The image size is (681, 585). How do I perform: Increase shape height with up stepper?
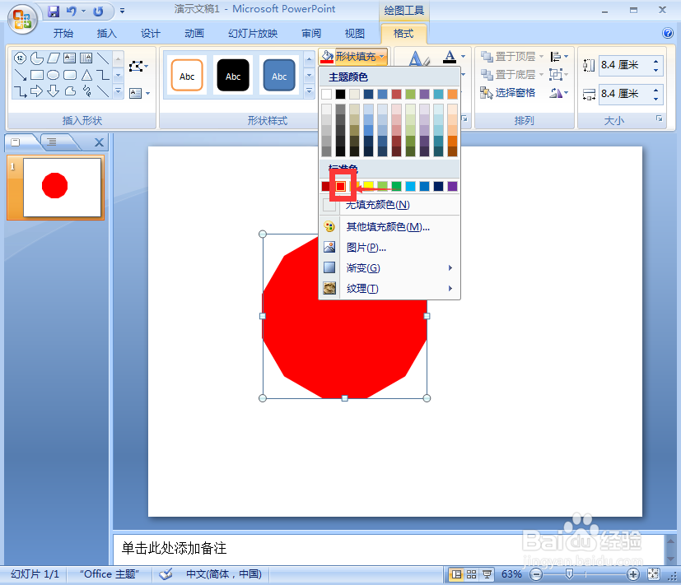click(x=655, y=62)
